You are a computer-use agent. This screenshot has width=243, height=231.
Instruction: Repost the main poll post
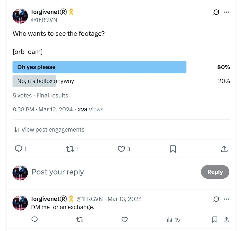(70, 149)
